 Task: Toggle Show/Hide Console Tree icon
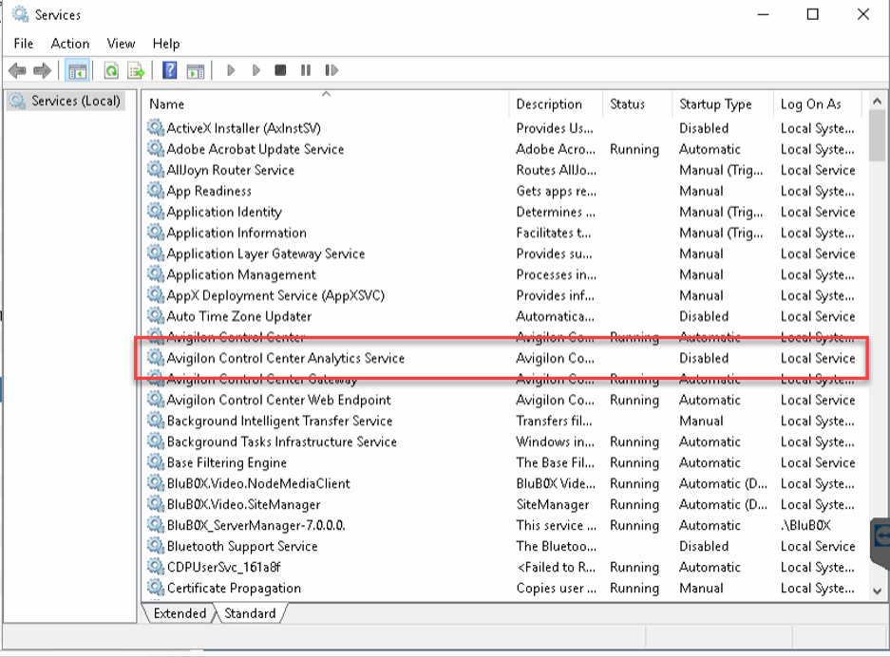coord(77,70)
